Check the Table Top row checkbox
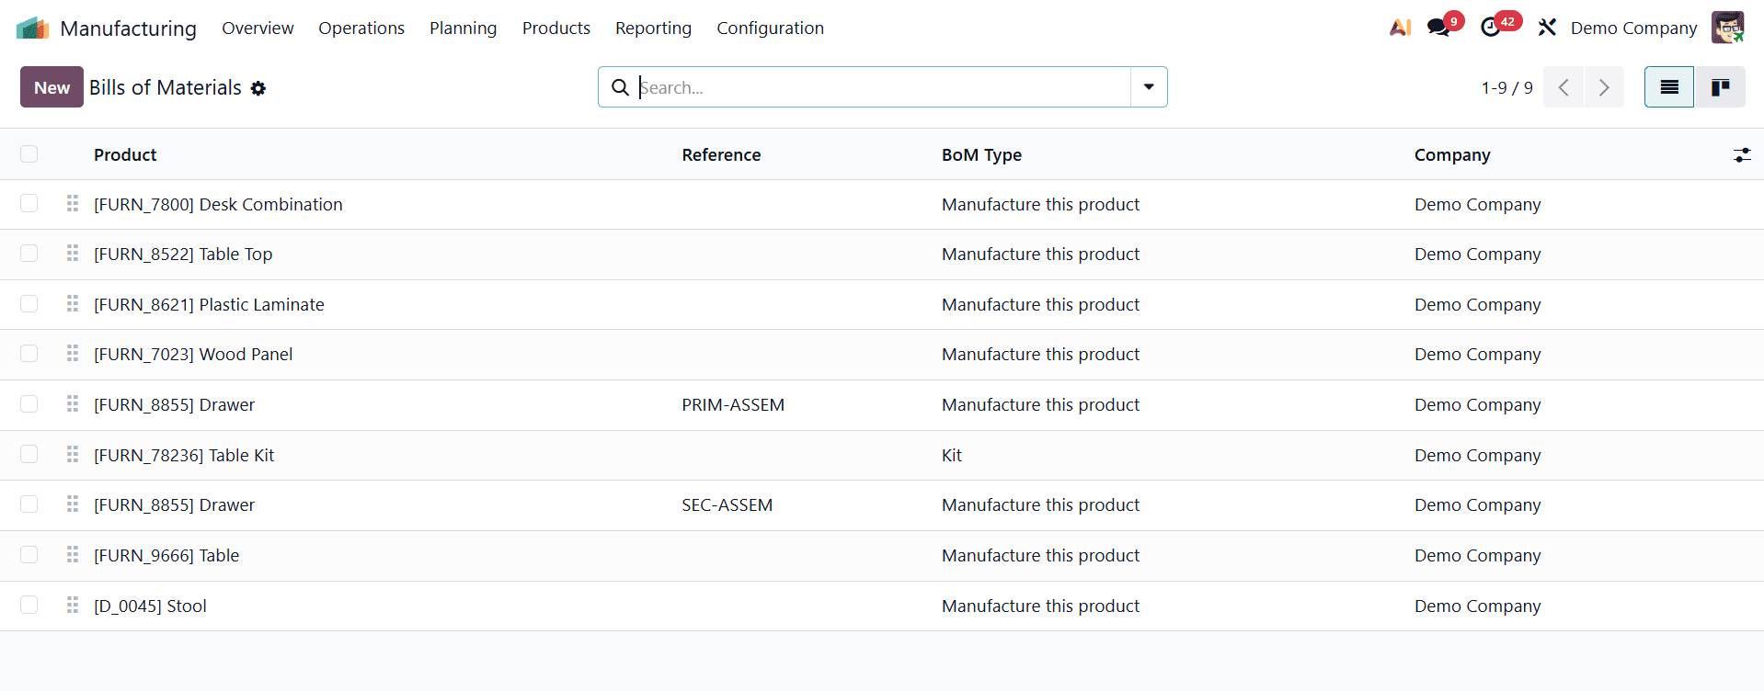 pos(29,253)
